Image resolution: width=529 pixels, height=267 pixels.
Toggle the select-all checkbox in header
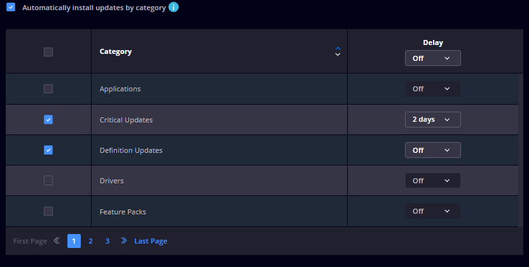[48, 52]
